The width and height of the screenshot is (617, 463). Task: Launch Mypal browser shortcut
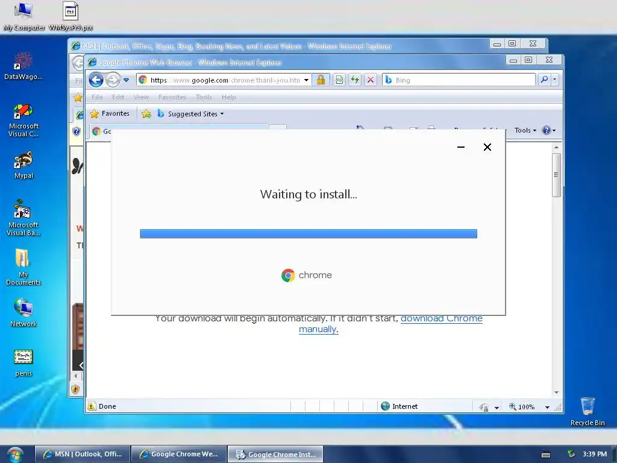(23, 165)
